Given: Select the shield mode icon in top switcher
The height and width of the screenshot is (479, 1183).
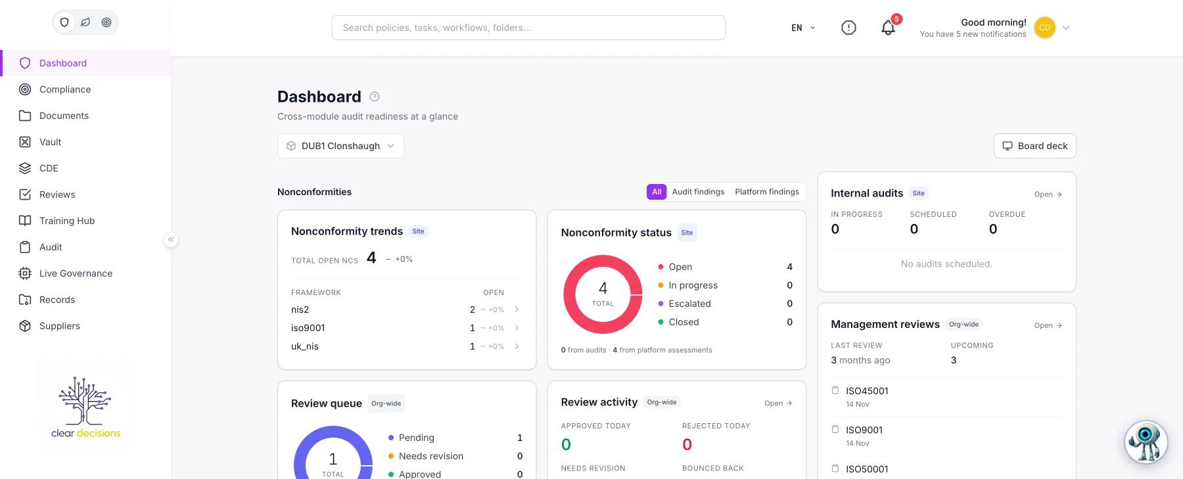Looking at the screenshot, I should tap(64, 22).
